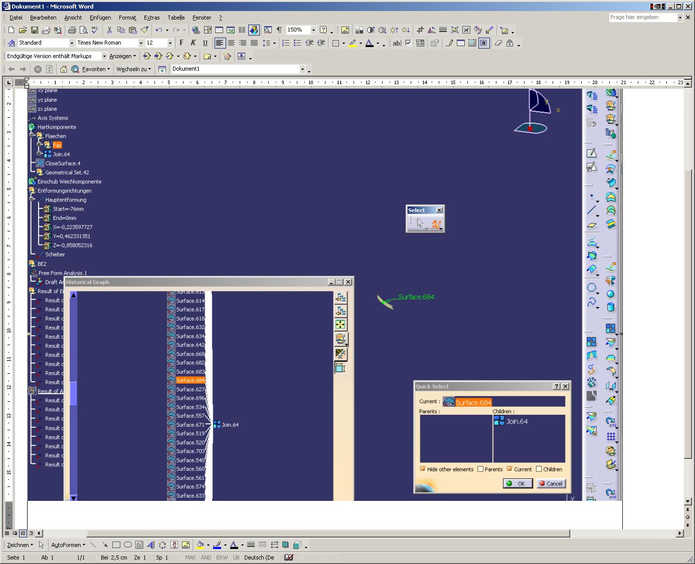Click the Open file icon
Screen dimensions: 695x564
23,30
